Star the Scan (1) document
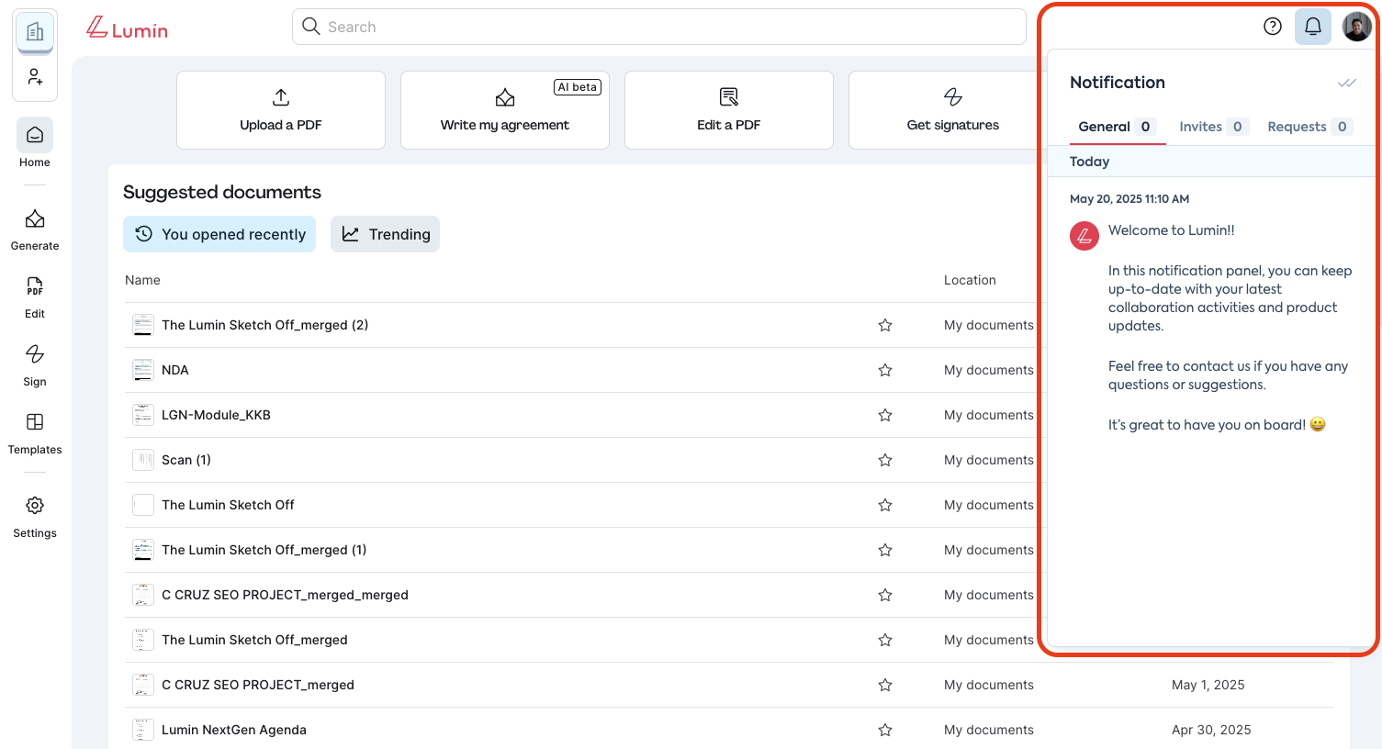1382x749 pixels. (x=885, y=460)
